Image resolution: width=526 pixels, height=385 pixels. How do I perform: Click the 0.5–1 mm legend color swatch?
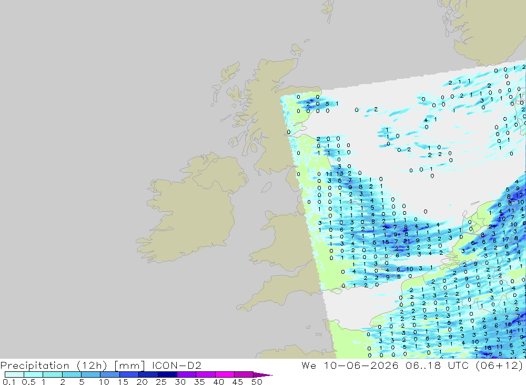coord(34,374)
